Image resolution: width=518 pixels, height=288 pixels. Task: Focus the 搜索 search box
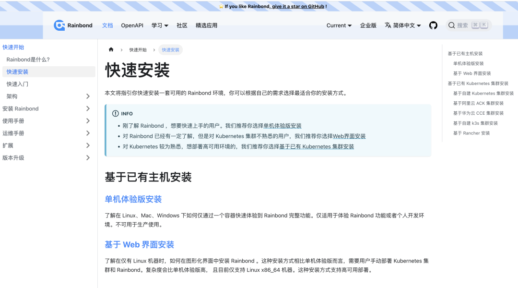pyautogui.click(x=469, y=25)
